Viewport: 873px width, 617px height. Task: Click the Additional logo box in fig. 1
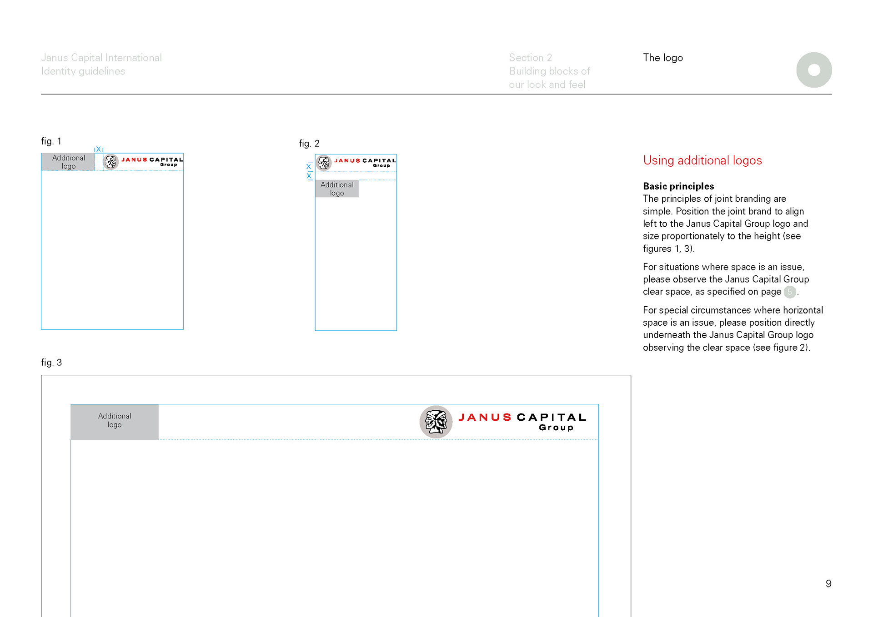68,162
